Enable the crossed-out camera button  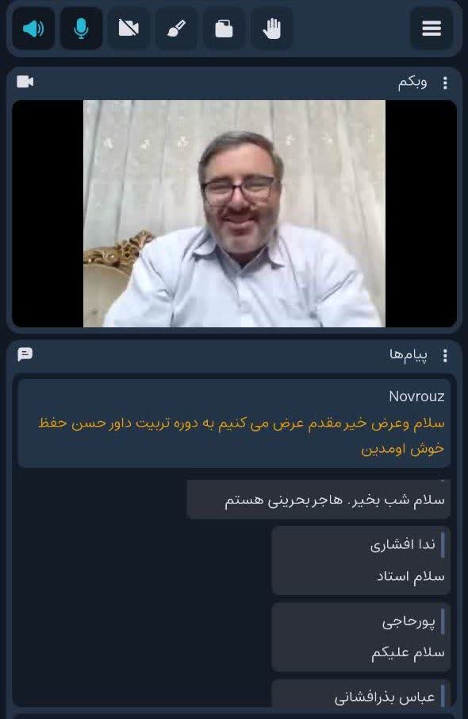click(x=129, y=29)
